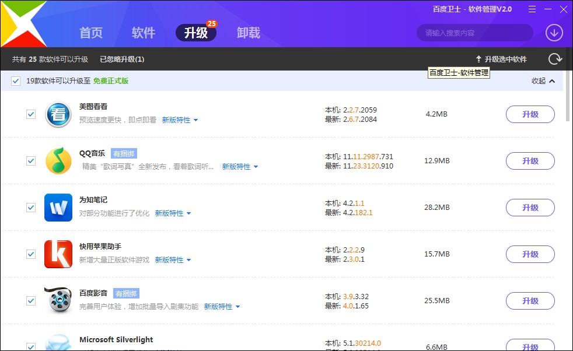
Task: Go to the 首页 tab
Action: [x=91, y=33]
